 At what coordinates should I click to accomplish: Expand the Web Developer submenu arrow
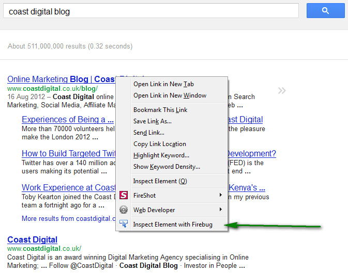[x=221, y=210]
